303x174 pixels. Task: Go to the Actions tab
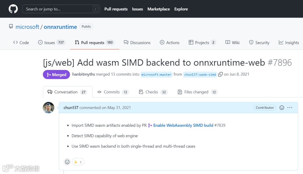[169, 43]
